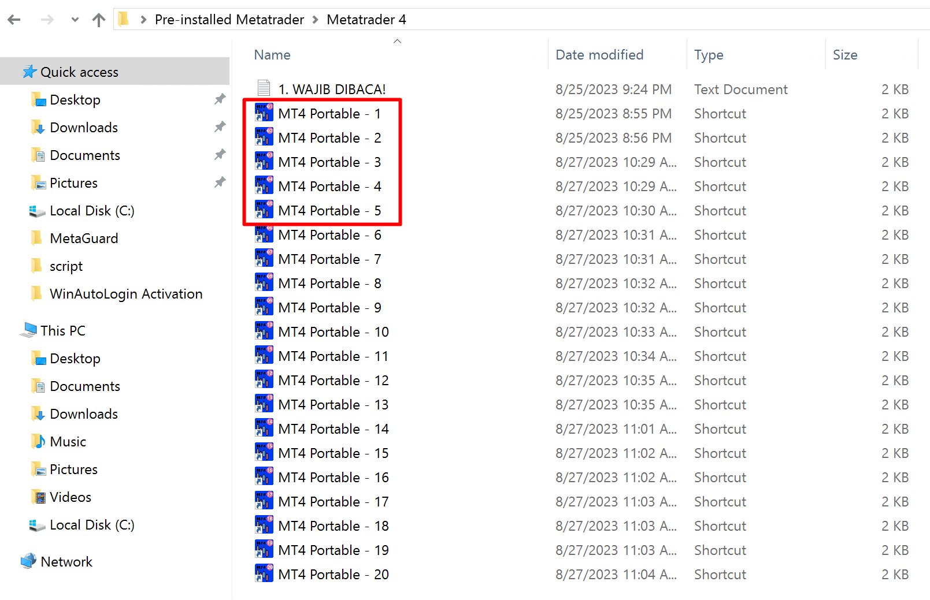Viewport: 930px width, 600px height.
Task: Click the Forward navigation arrow
Action: point(47,20)
